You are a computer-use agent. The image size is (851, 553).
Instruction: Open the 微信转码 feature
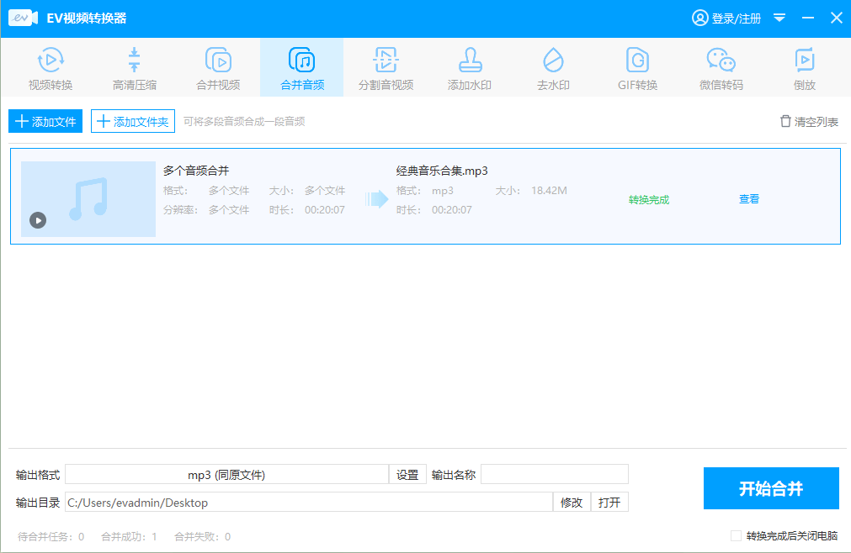click(x=721, y=67)
